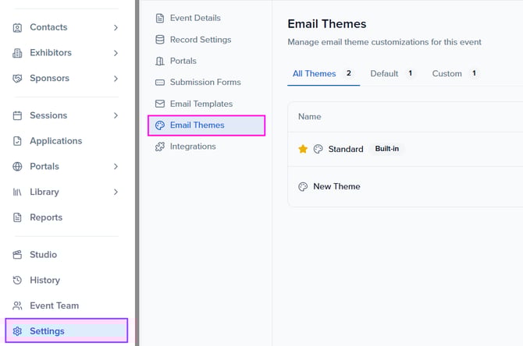Expand the Library submenu chevron
The image size is (523, 346).
[x=116, y=192]
